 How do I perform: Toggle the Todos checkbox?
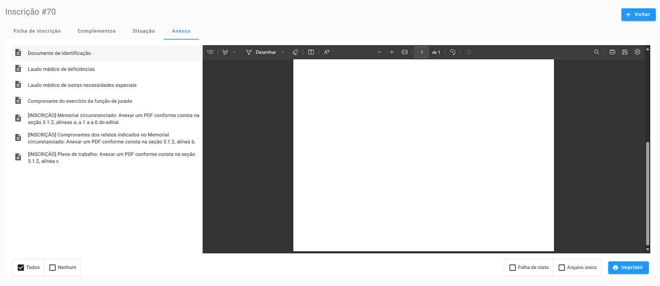[x=21, y=268]
